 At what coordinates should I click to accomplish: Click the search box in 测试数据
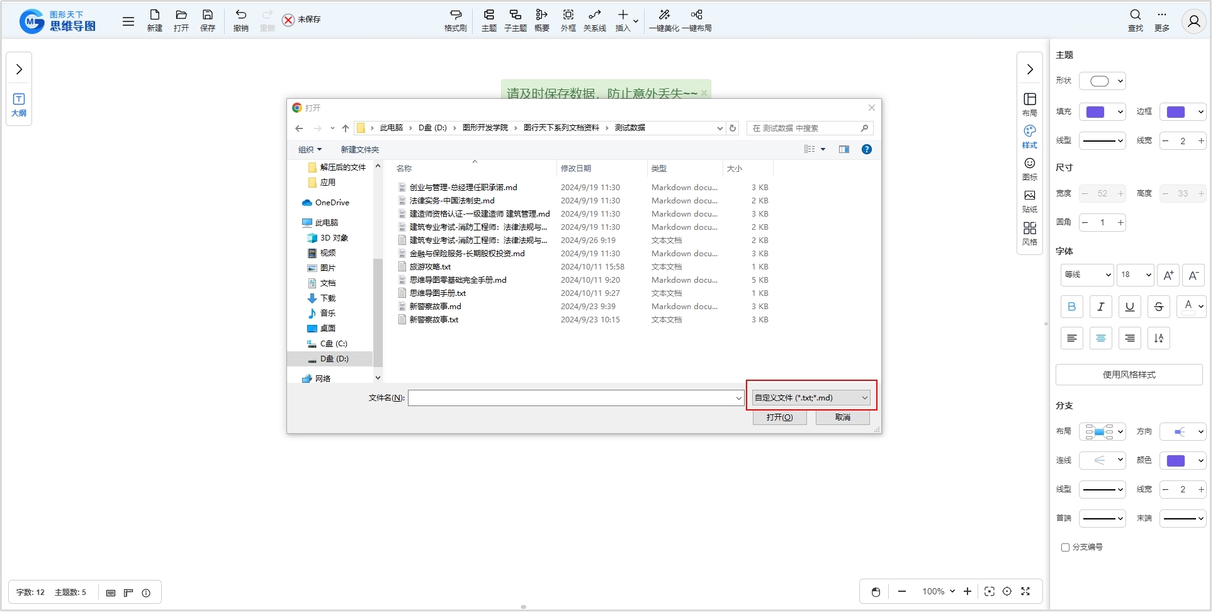[810, 128]
